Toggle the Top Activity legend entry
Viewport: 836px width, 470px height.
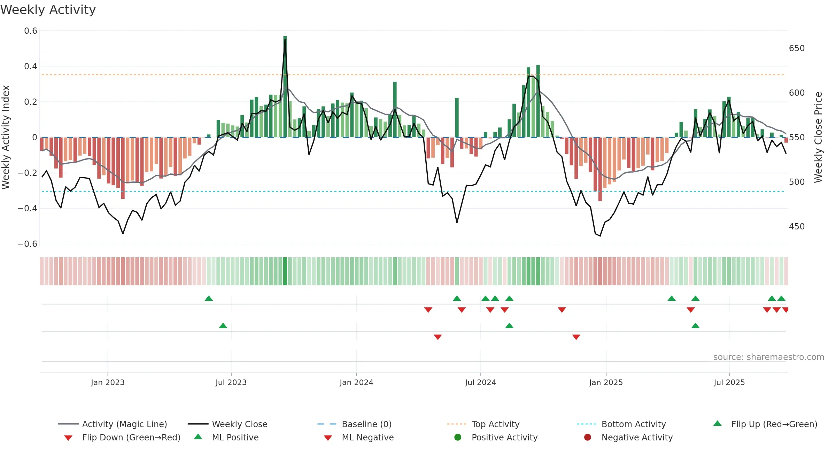(x=483, y=424)
